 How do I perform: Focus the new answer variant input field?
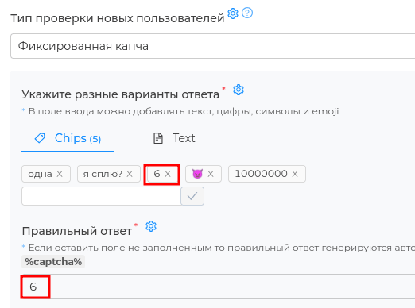click(102, 196)
